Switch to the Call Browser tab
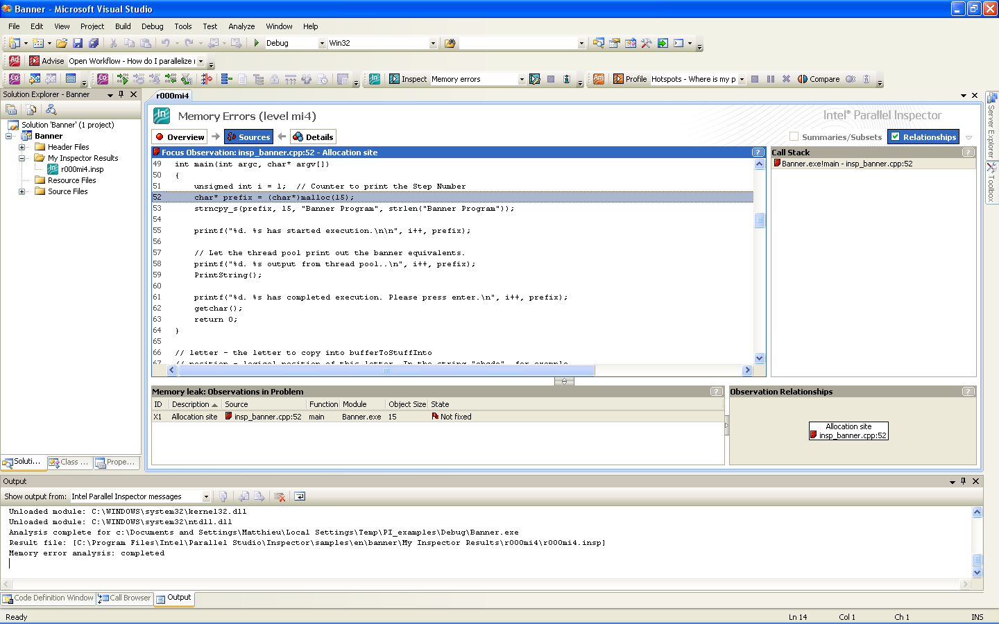Image resolution: width=999 pixels, height=624 pixels. click(x=125, y=598)
